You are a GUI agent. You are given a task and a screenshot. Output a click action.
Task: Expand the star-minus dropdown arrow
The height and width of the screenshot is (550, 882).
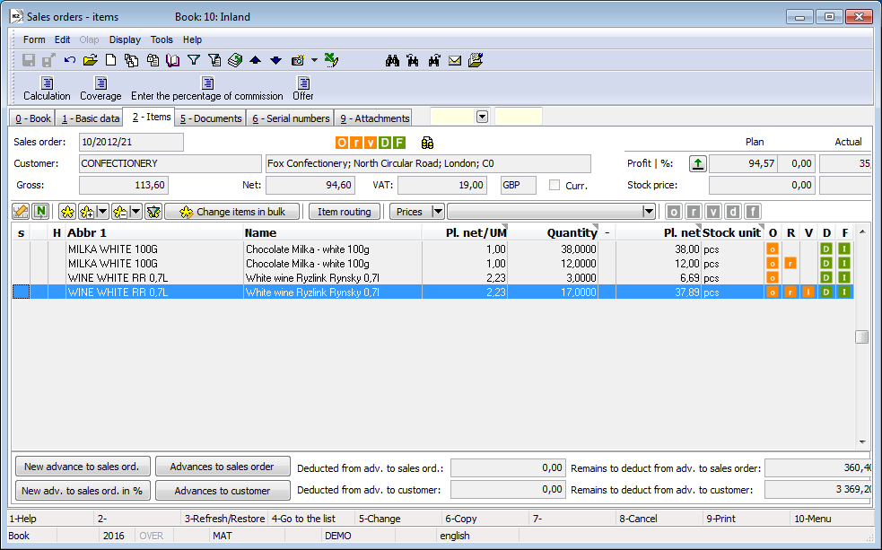coord(135,212)
